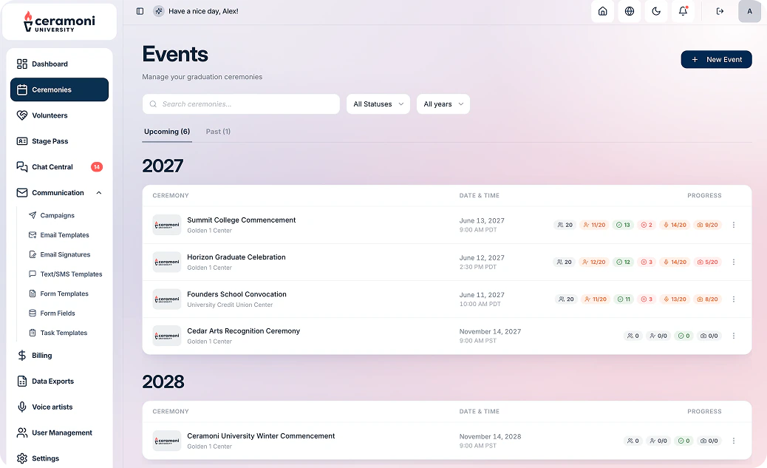Open more options for Winter Commencement row

(733, 441)
